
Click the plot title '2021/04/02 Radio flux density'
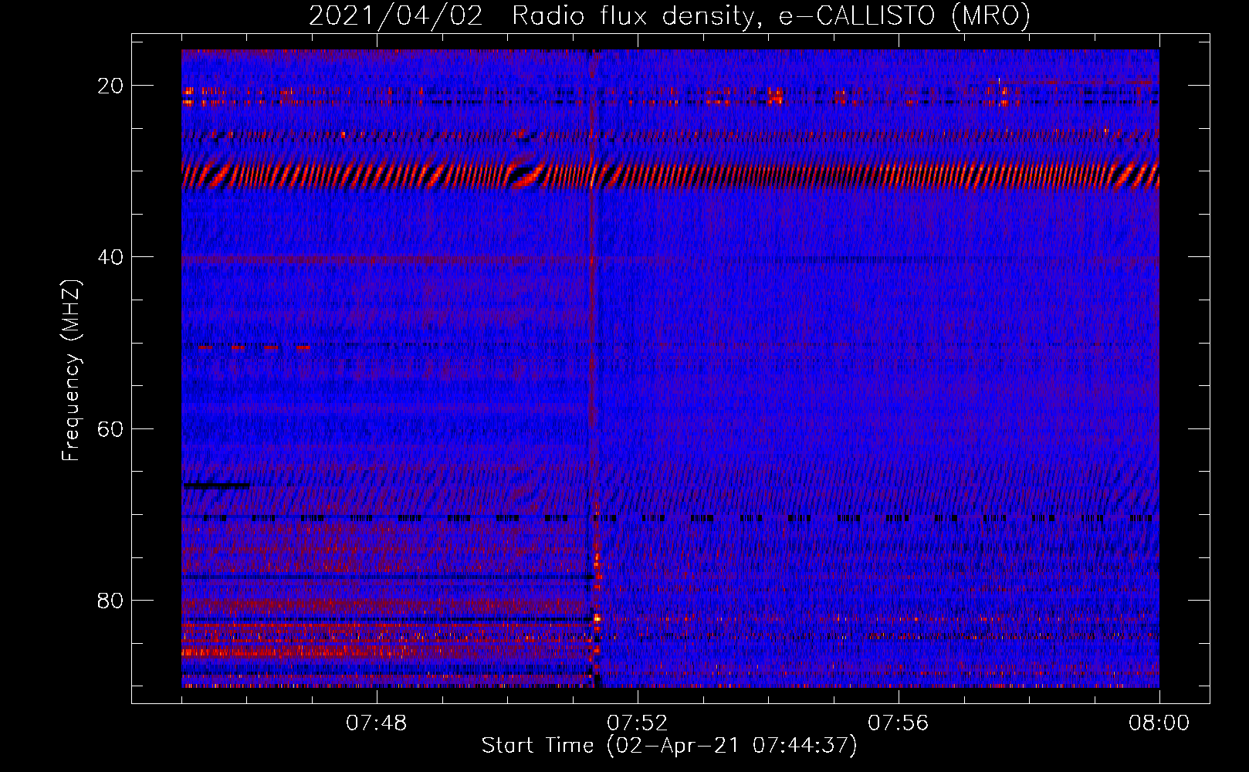669,16
